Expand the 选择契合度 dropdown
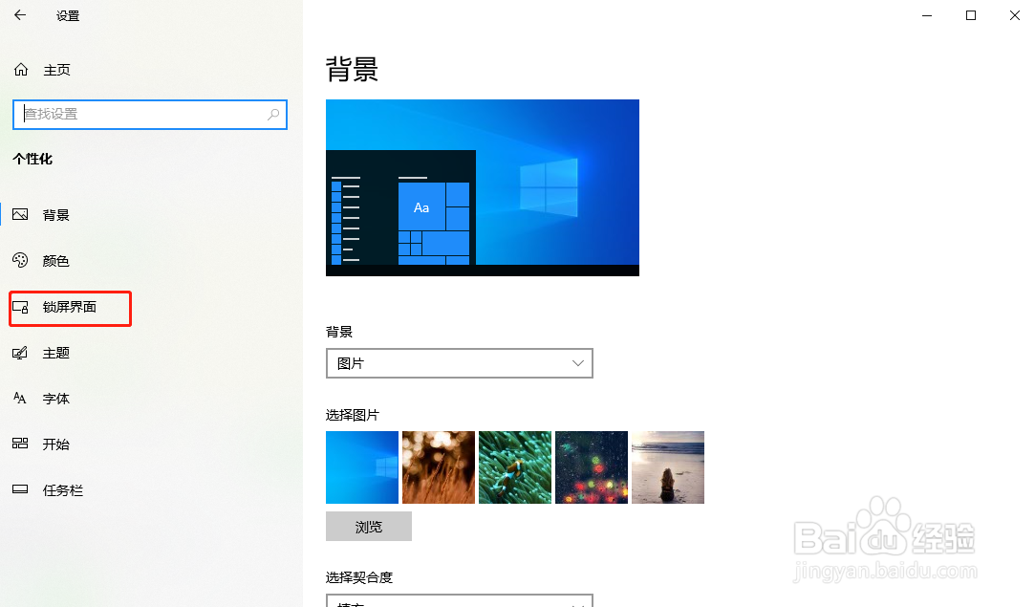This screenshot has height=607, width=1035. coord(460,600)
